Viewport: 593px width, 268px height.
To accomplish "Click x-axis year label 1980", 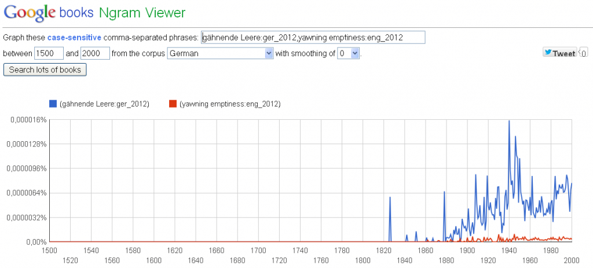I will 551,250.
